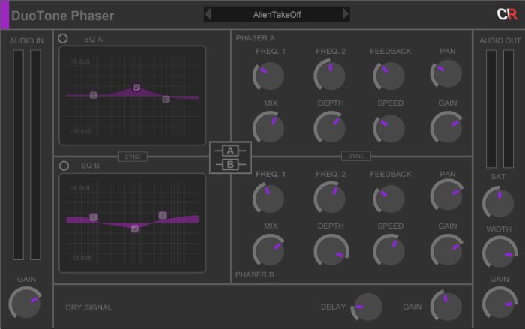
Task: Click Phaser A FEEDBACK knob
Action: coord(389,76)
